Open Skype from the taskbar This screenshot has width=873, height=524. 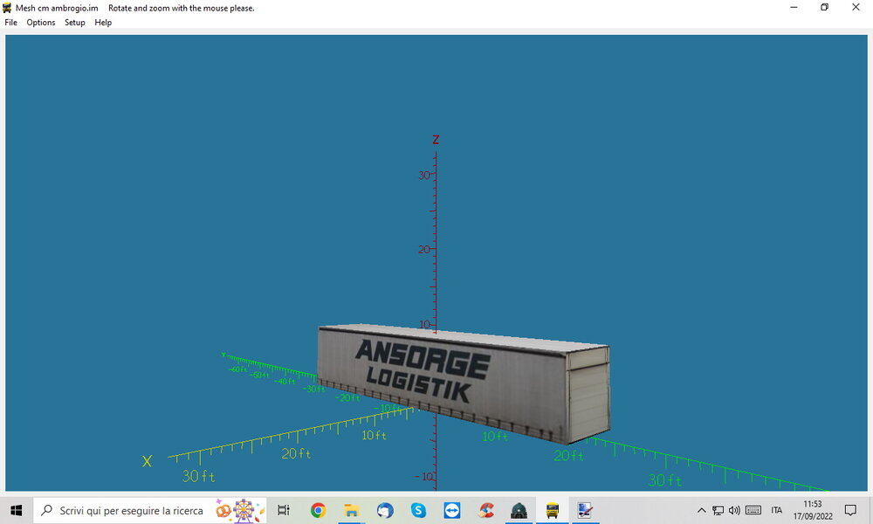tap(418, 510)
